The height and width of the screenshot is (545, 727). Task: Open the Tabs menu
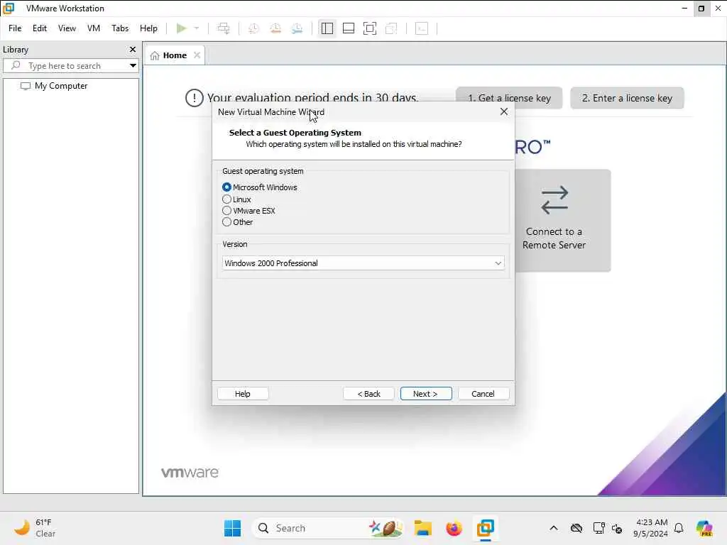(120, 28)
